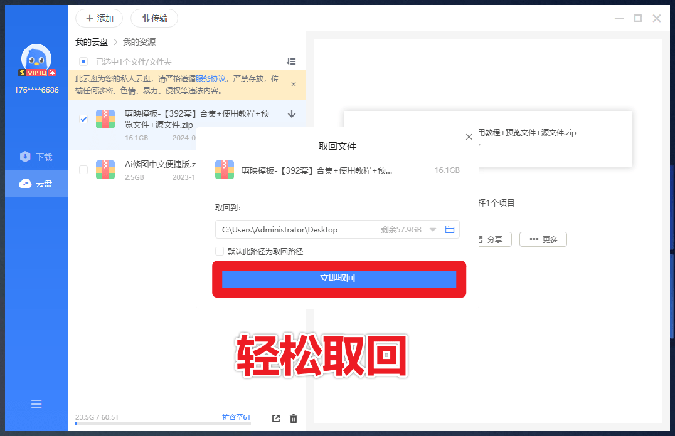Click the sort/list order icon above file list
The image size is (675, 436).
point(290,61)
